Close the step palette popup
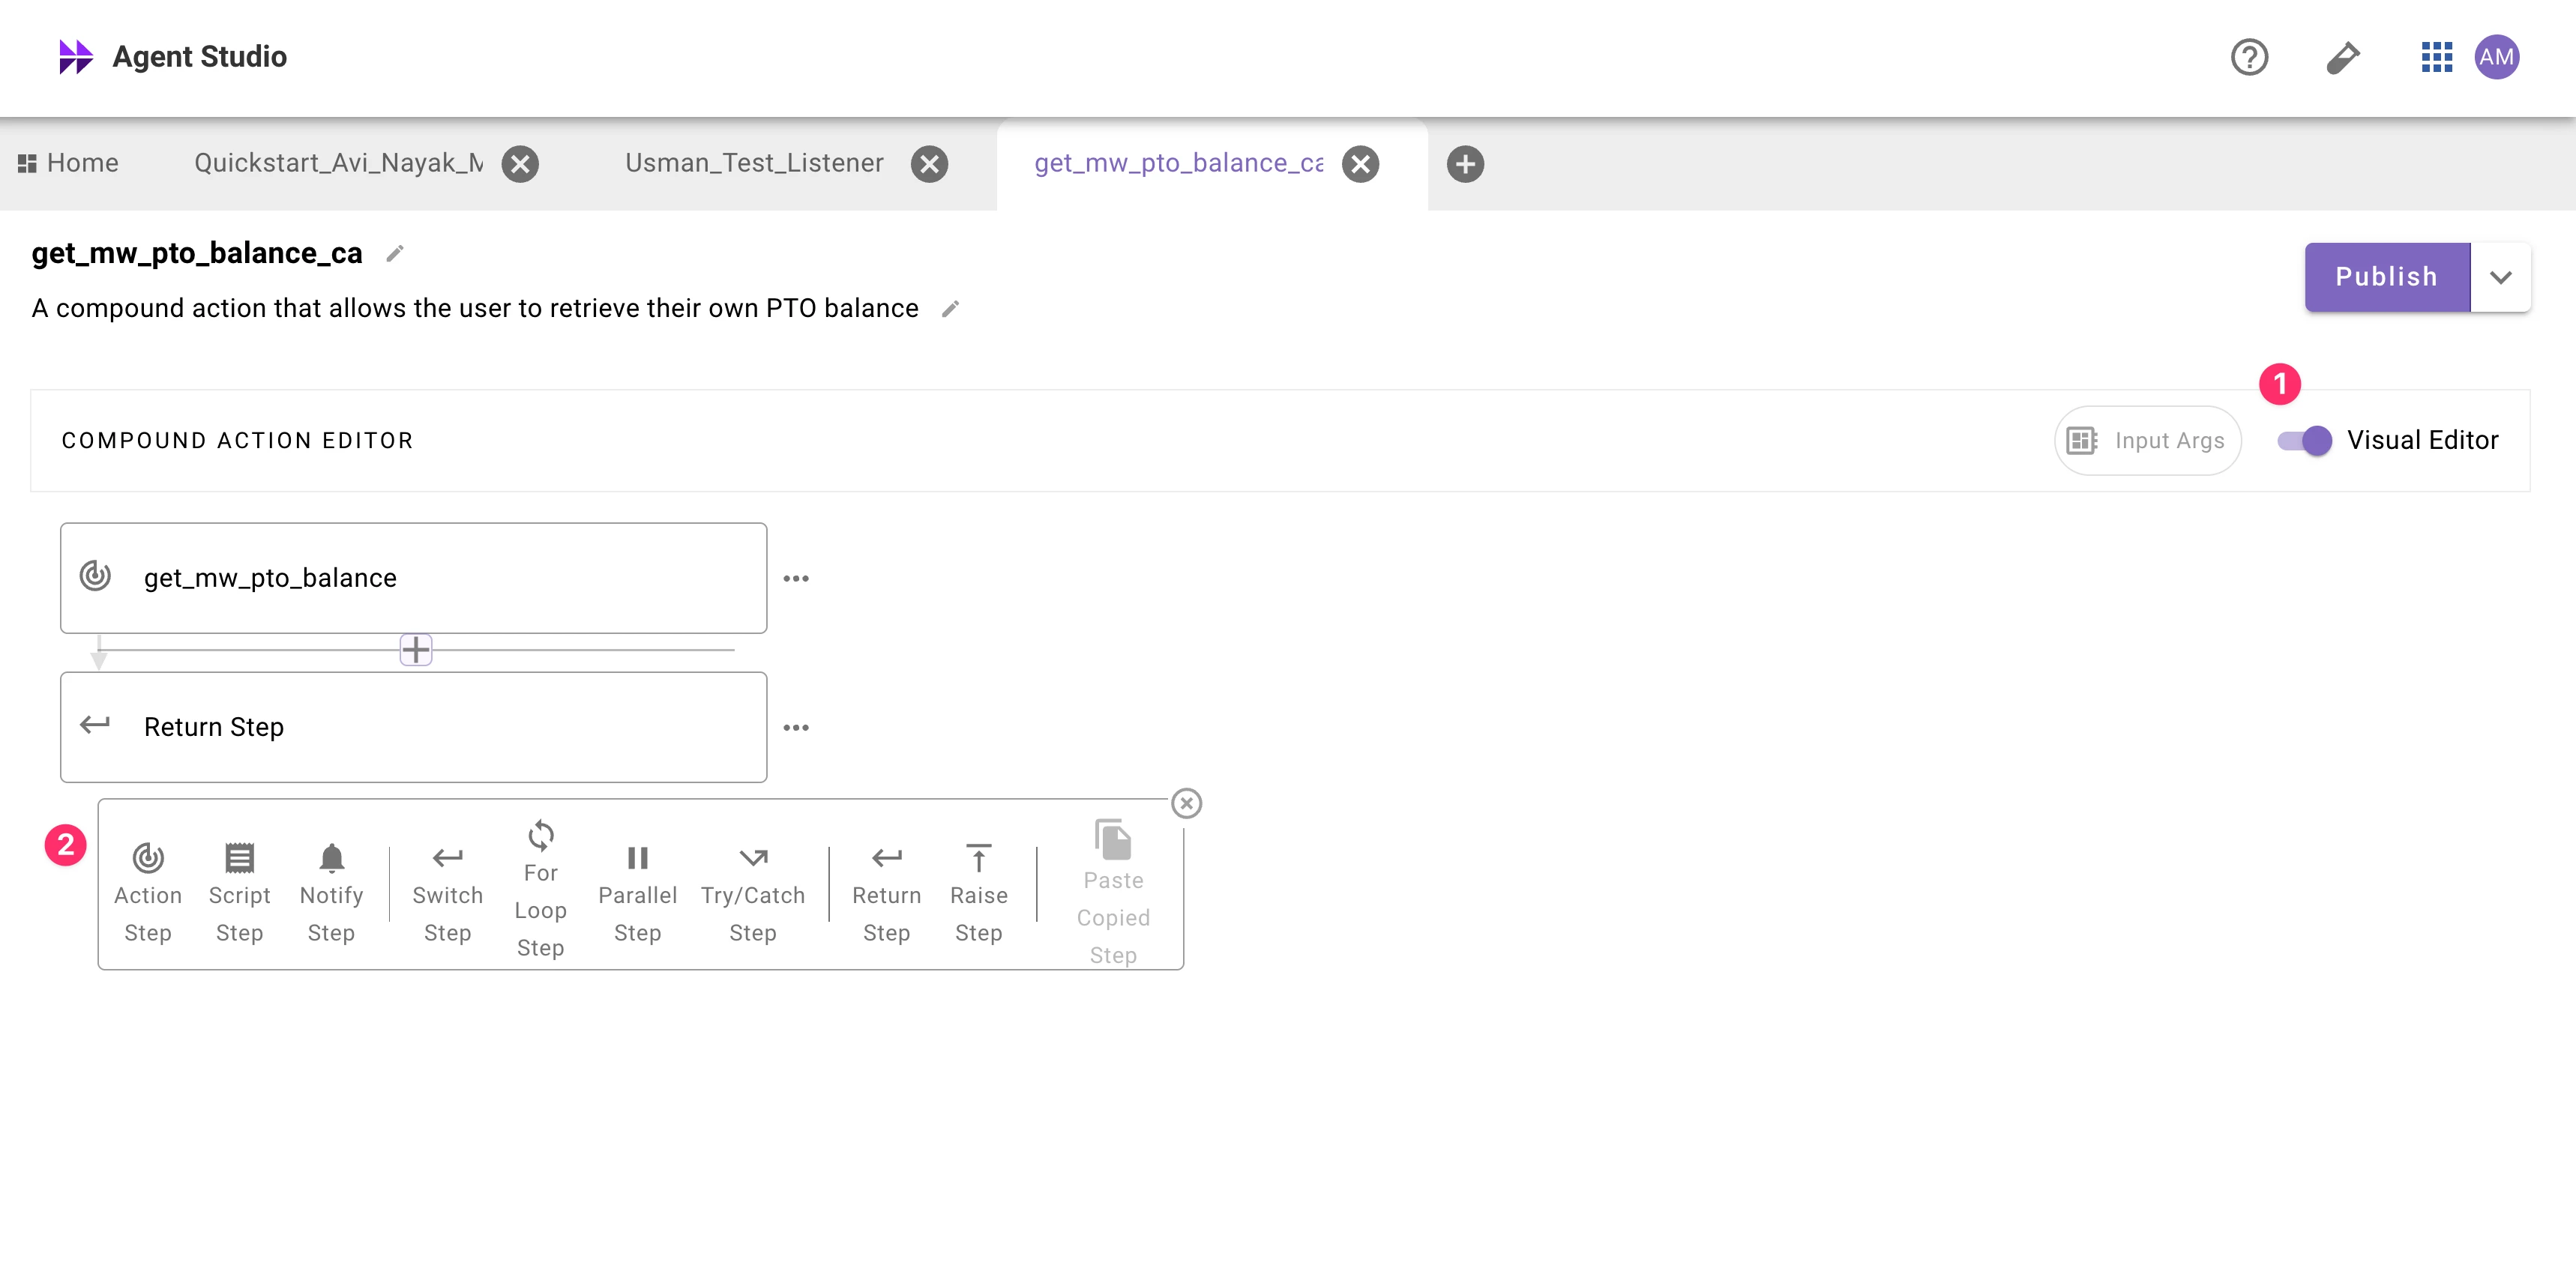This screenshot has height=1280, width=2576. 1186,803
